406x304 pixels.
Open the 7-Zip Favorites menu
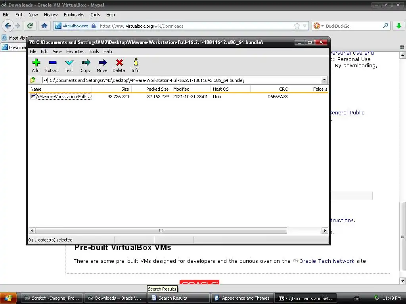[x=75, y=51]
